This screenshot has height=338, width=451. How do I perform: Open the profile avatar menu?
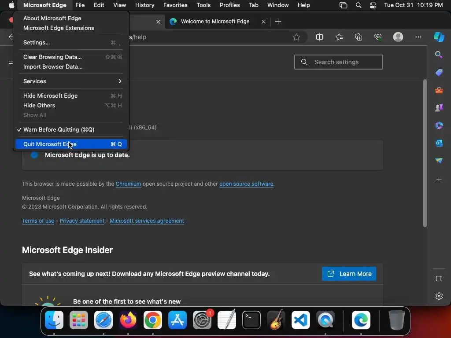click(398, 37)
